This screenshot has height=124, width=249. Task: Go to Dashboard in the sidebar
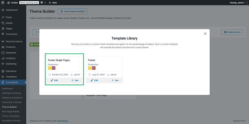click(x=11, y=10)
